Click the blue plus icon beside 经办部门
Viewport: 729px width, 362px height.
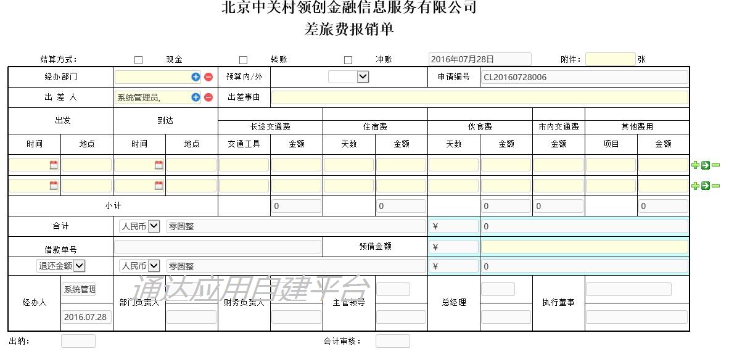pyautogui.click(x=196, y=77)
